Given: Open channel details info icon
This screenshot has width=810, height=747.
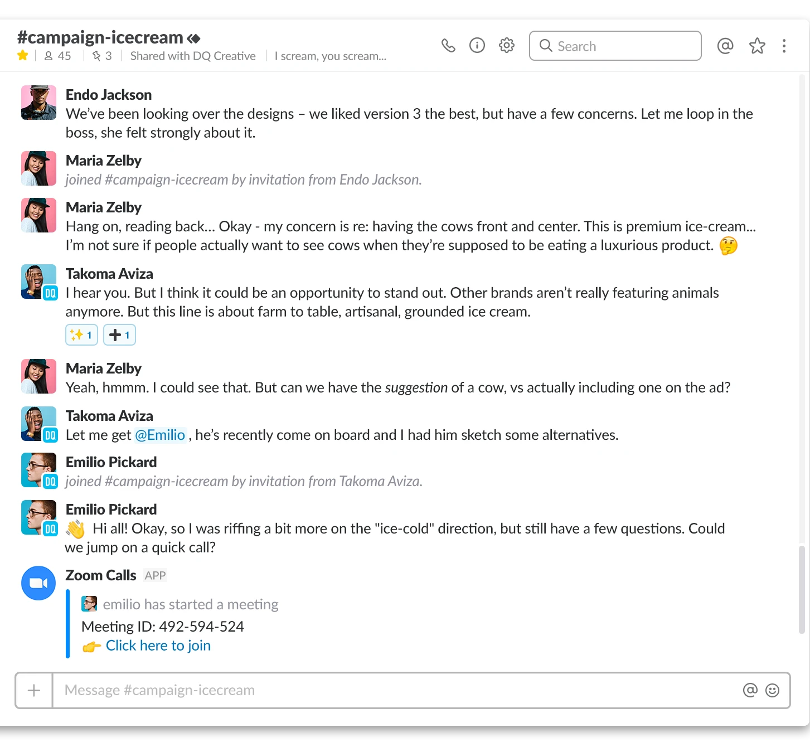Looking at the screenshot, I should [x=477, y=45].
